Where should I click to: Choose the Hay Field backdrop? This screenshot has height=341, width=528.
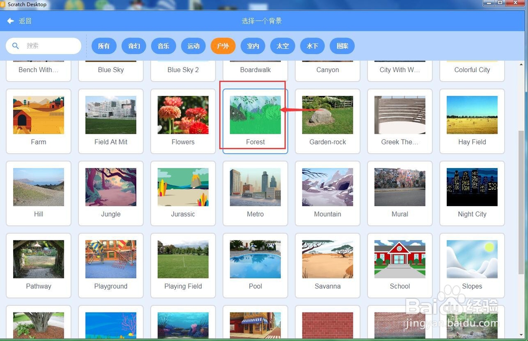472,121
